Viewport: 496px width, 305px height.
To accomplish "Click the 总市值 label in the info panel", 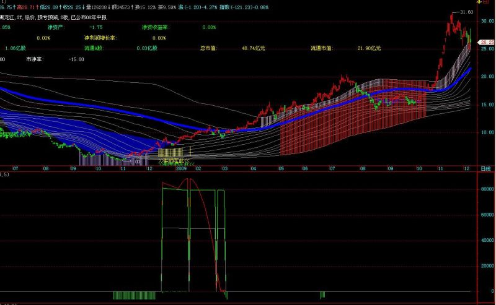I will click(208, 48).
